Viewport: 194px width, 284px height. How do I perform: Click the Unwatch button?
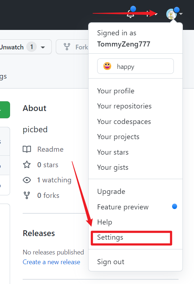[25, 47]
